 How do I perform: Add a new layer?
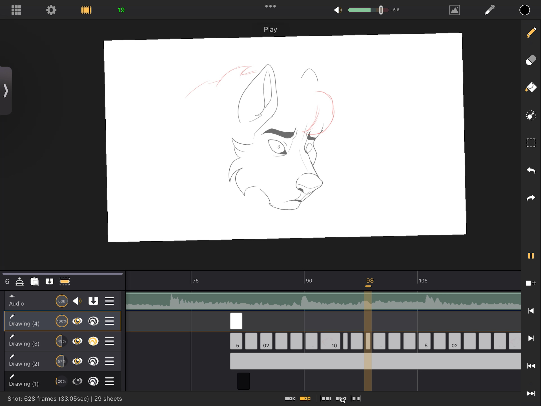click(19, 281)
